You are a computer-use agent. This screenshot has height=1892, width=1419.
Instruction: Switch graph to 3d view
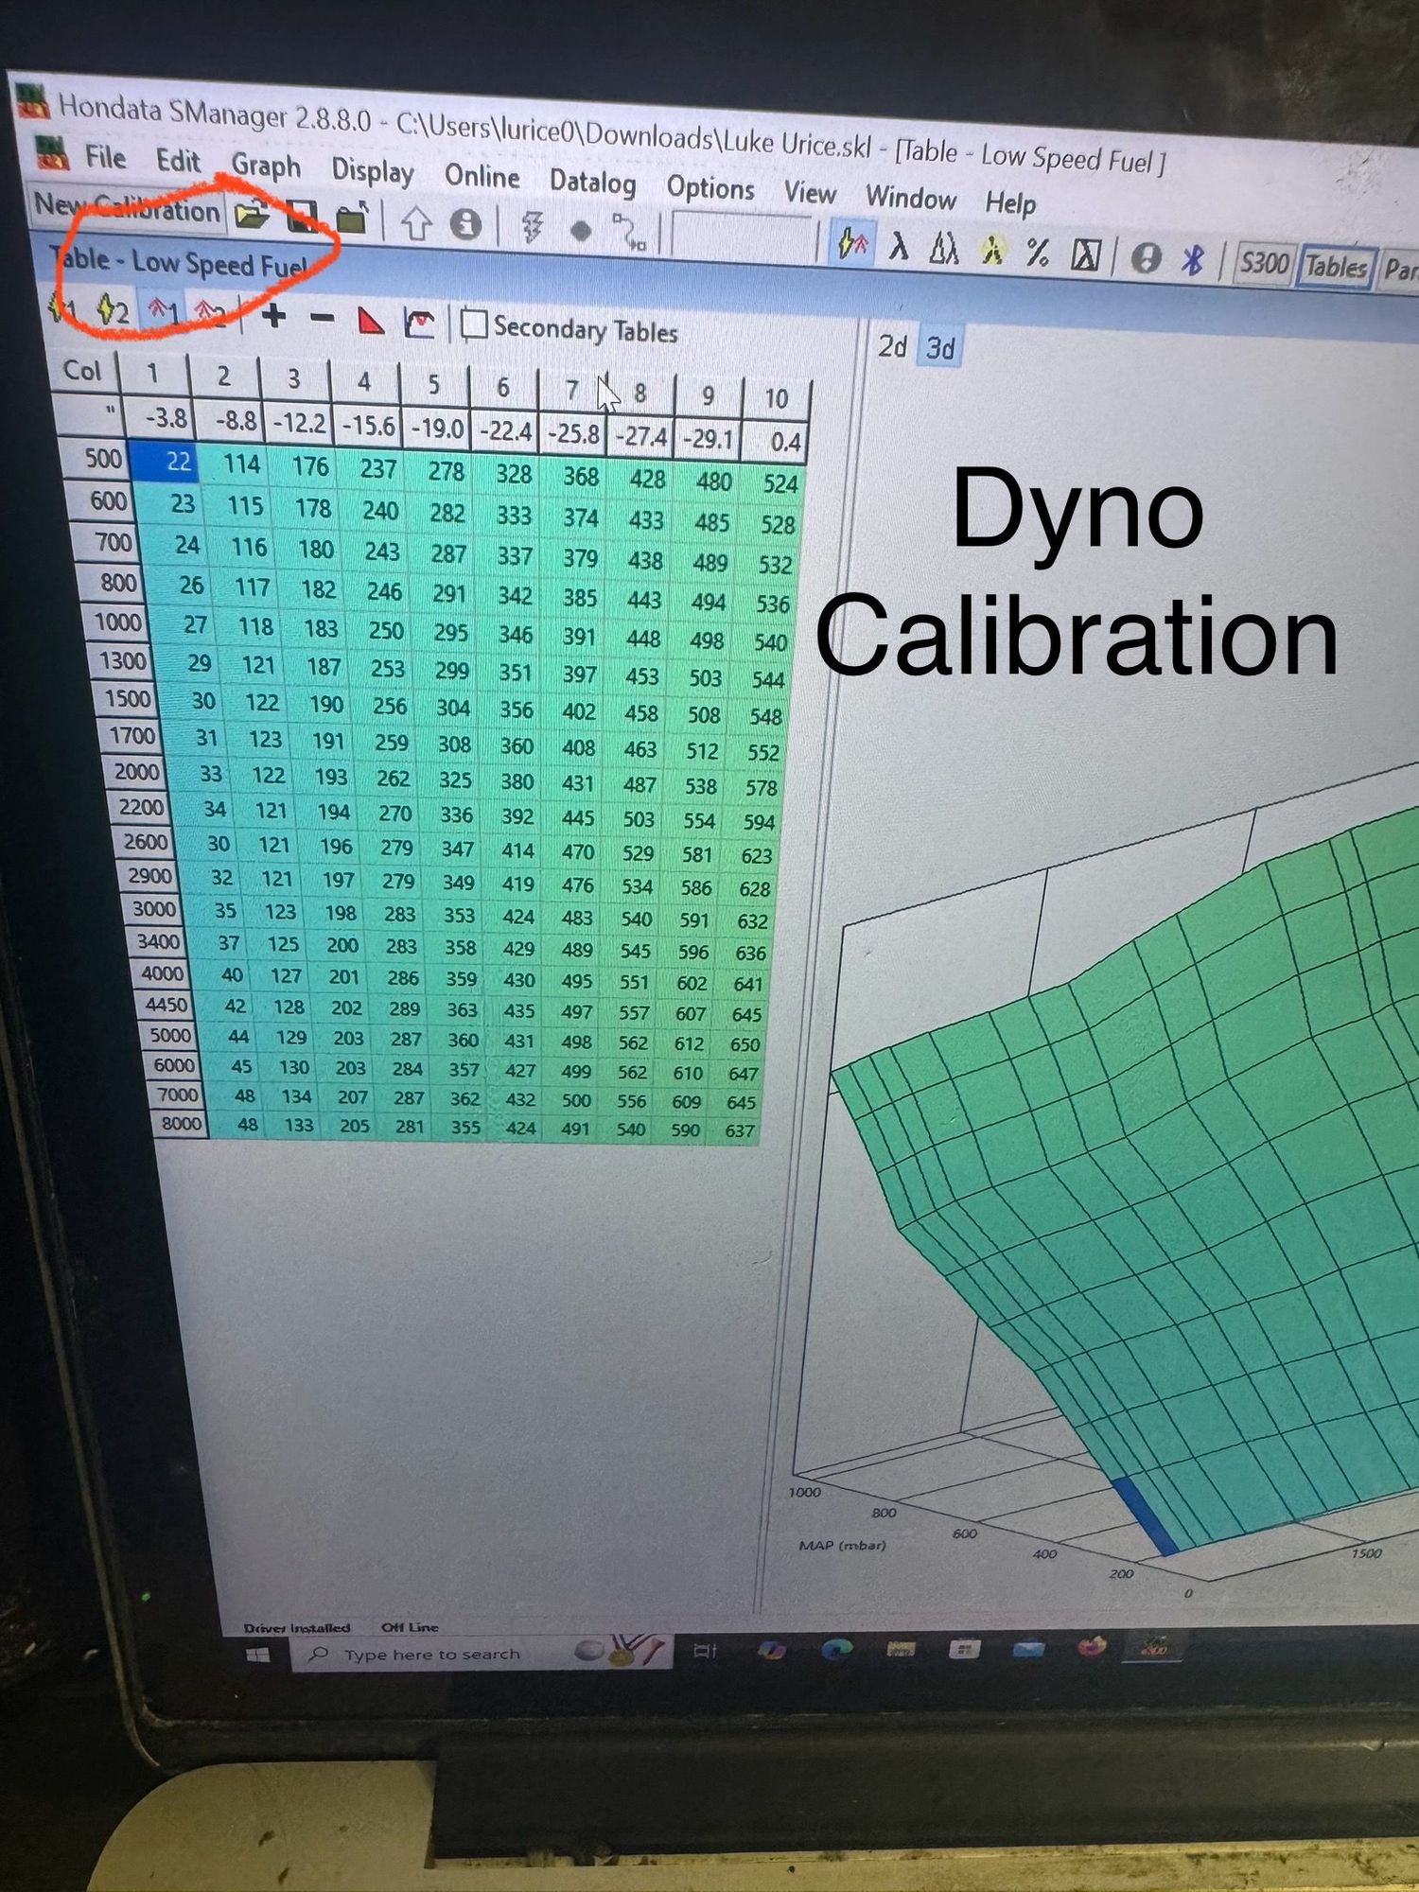[x=940, y=348]
